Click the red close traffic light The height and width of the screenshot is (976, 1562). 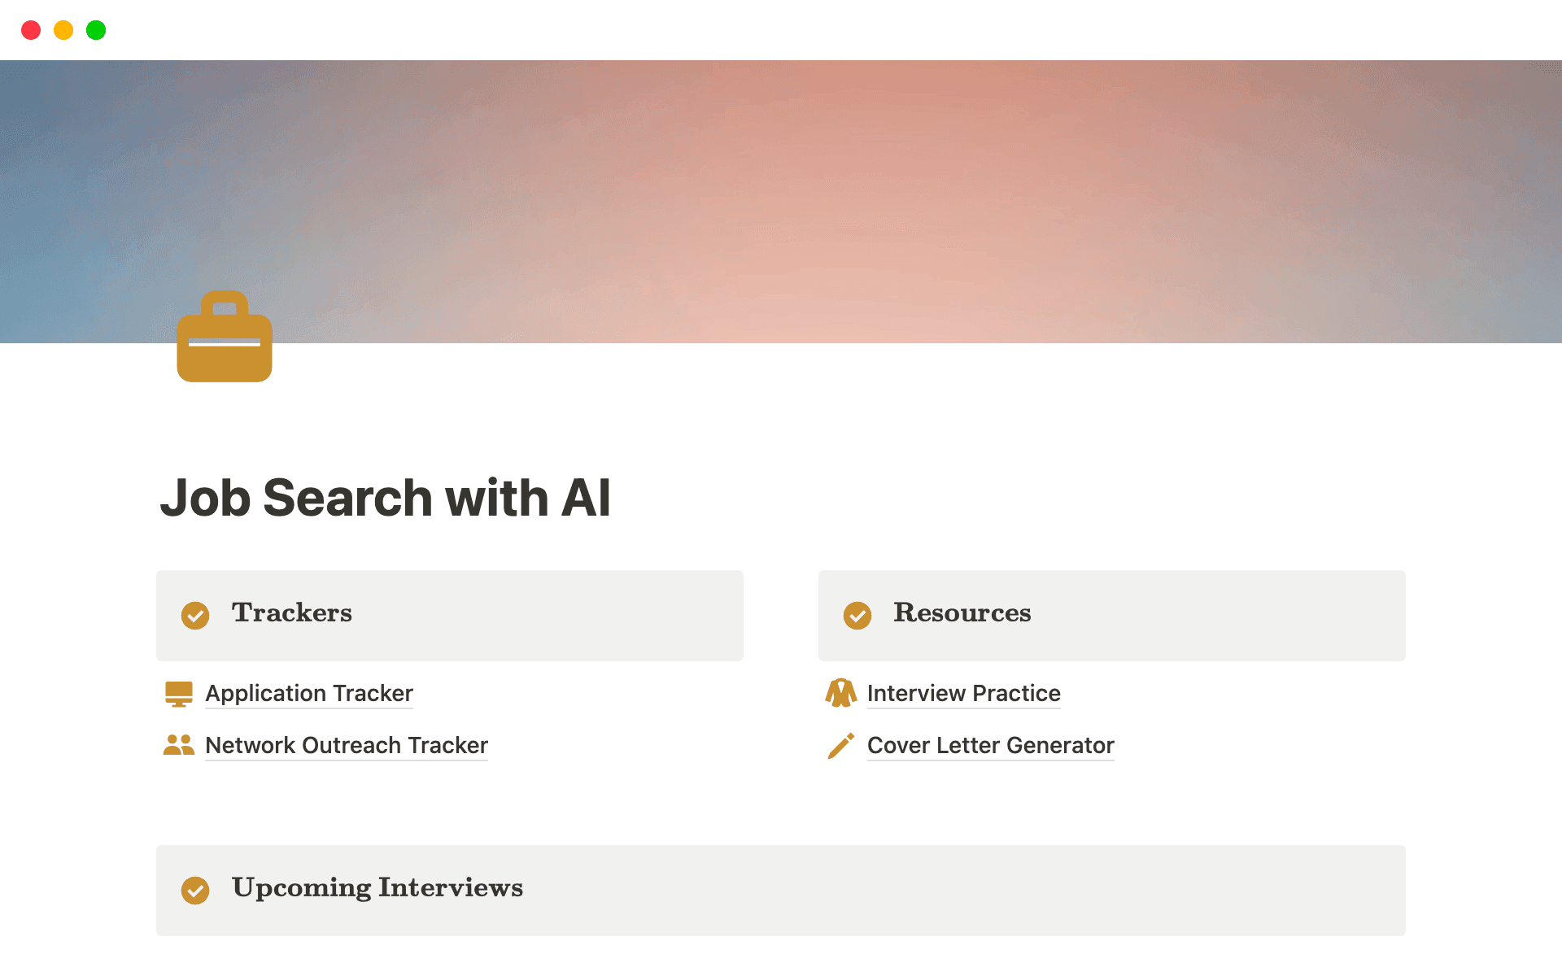click(31, 30)
